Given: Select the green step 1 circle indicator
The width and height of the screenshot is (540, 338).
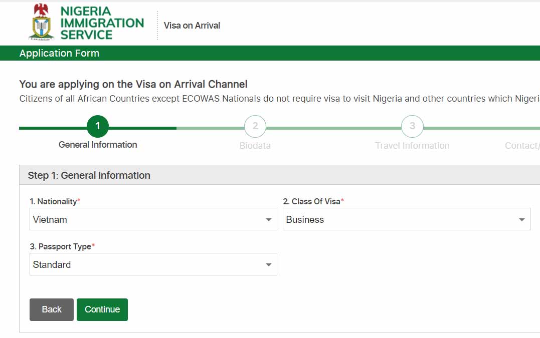Looking at the screenshot, I should coord(98,126).
